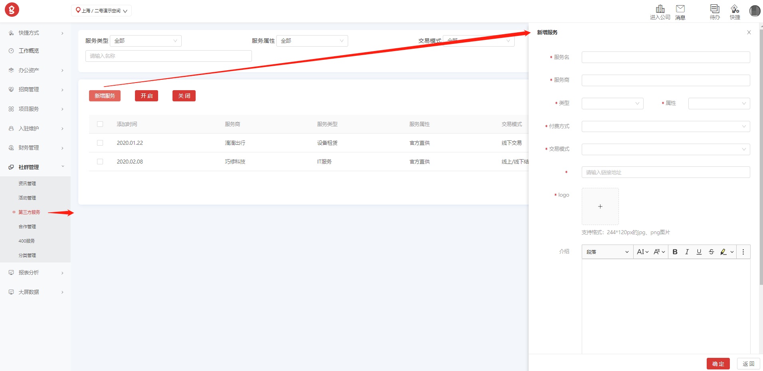Viewport: 763px width, 371px height.
Task: Open 合作管理 in the sidebar
Action: point(27,227)
